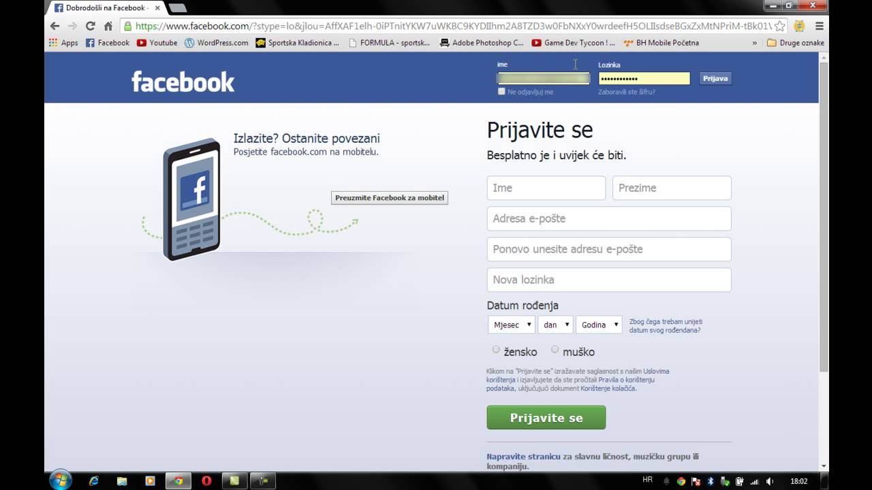Image resolution: width=872 pixels, height=490 pixels.
Task: Open the Apps shortcut in bookmarks bar
Action: coord(63,42)
